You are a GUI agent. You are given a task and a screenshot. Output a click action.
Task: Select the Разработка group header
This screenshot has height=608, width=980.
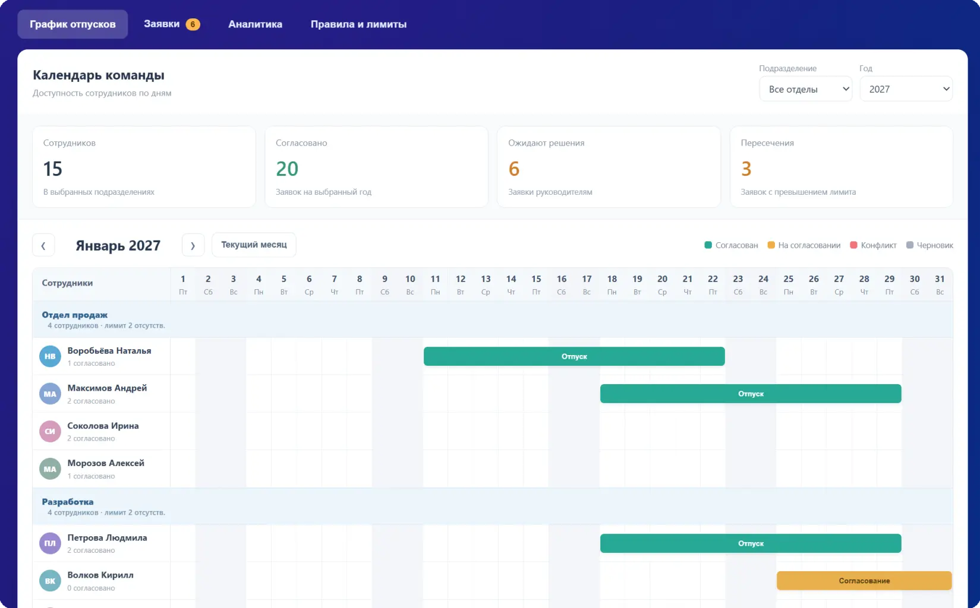[493, 506]
